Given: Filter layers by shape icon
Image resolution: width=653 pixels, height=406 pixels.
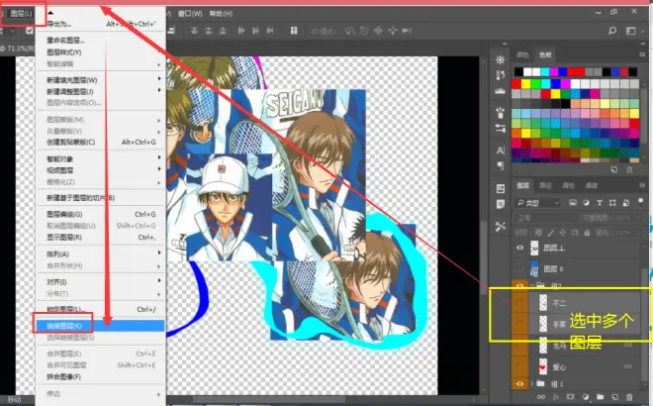Looking at the screenshot, I should pyautogui.click(x=612, y=203).
